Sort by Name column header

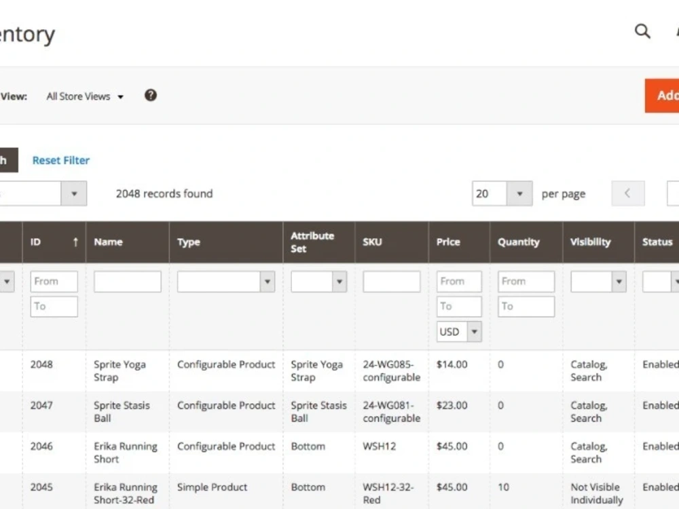pos(128,242)
